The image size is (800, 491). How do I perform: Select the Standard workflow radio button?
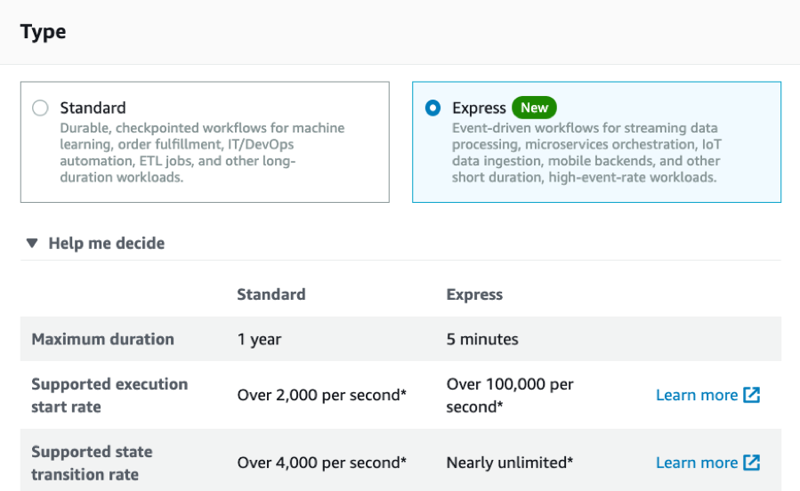point(40,109)
